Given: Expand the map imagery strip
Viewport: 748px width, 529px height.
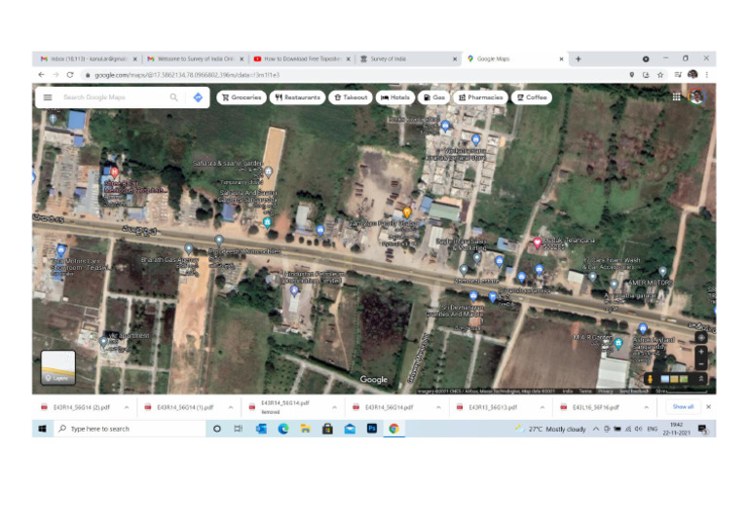Looking at the screenshot, I should pos(701,378).
